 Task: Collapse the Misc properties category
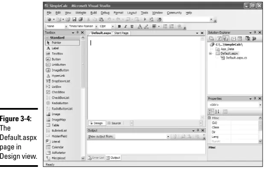[x=210, y=118]
